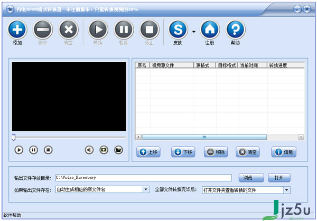Viewport: 317px width, 221px height.
Task: Pause the preview player
Action: coord(33,150)
